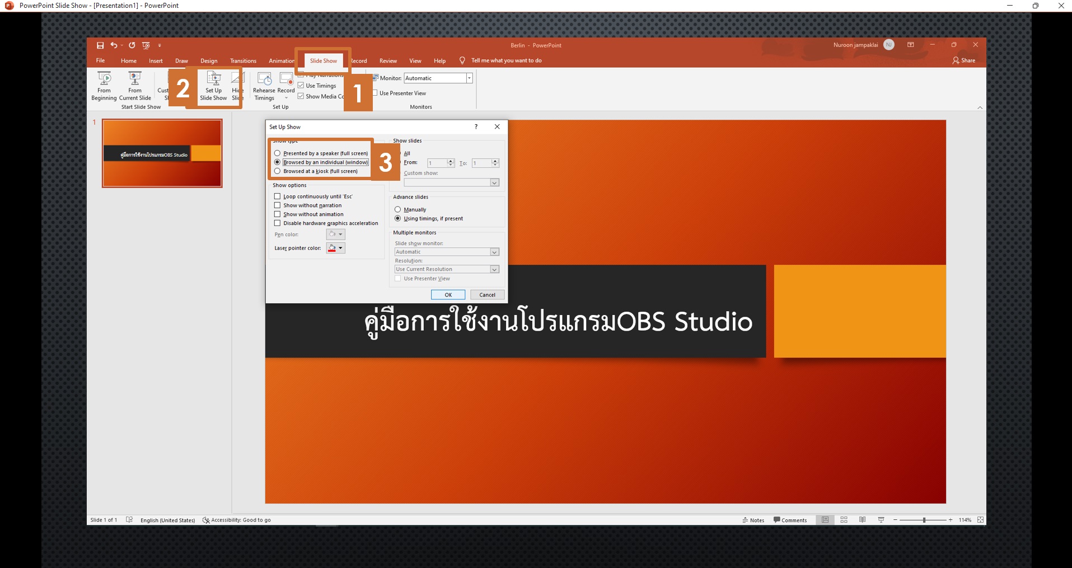
Task: Enable Show without narration
Action: click(277, 205)
